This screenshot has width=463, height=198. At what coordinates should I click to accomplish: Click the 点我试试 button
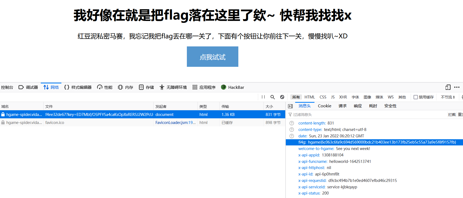pos(212,57)
